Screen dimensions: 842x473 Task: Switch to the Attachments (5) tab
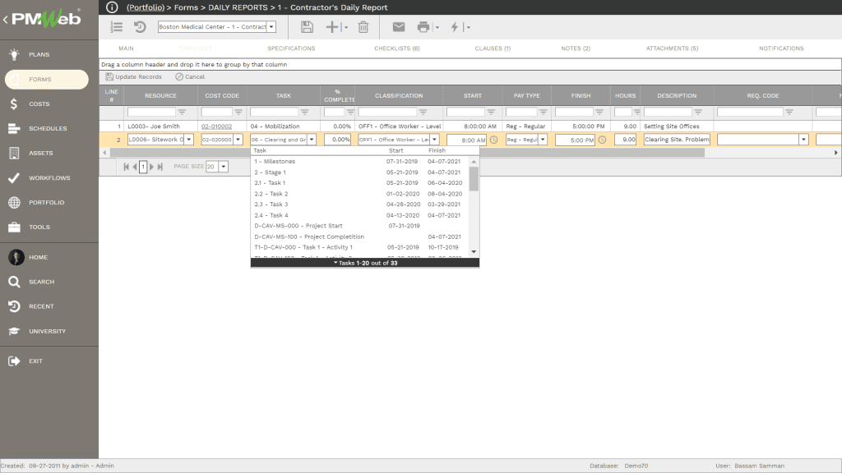point(672,48)
